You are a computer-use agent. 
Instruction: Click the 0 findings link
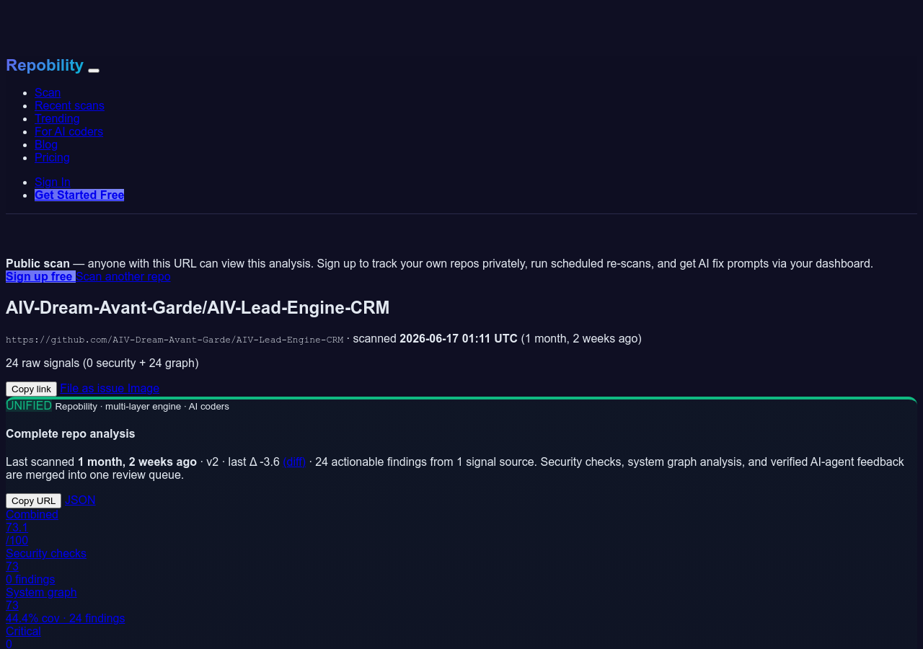[30, 579]
